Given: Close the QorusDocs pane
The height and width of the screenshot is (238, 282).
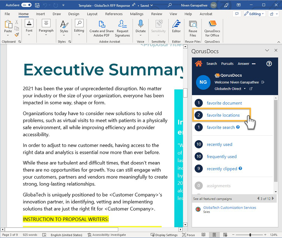Looking at the screenshot, I should point(276,50).
